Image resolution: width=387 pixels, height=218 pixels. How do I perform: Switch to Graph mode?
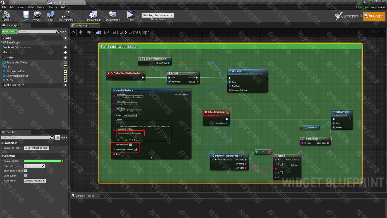[x=374, y=16]
